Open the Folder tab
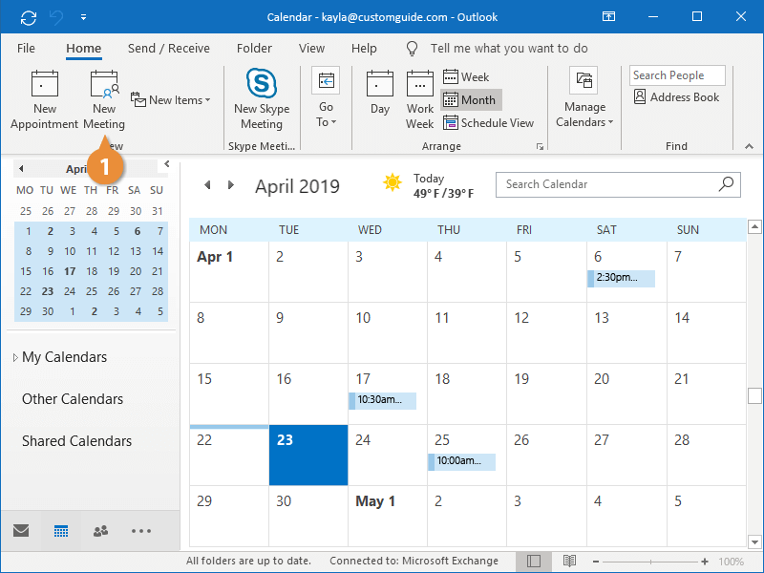Image resolution: width=764 pixels, height=573 pixels. [x=254, y=49]
